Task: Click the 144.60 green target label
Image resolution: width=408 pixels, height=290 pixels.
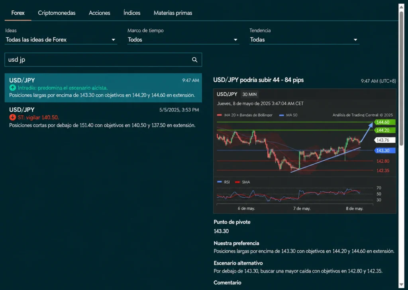Action: pyautogui.click(x=384, y=122)
